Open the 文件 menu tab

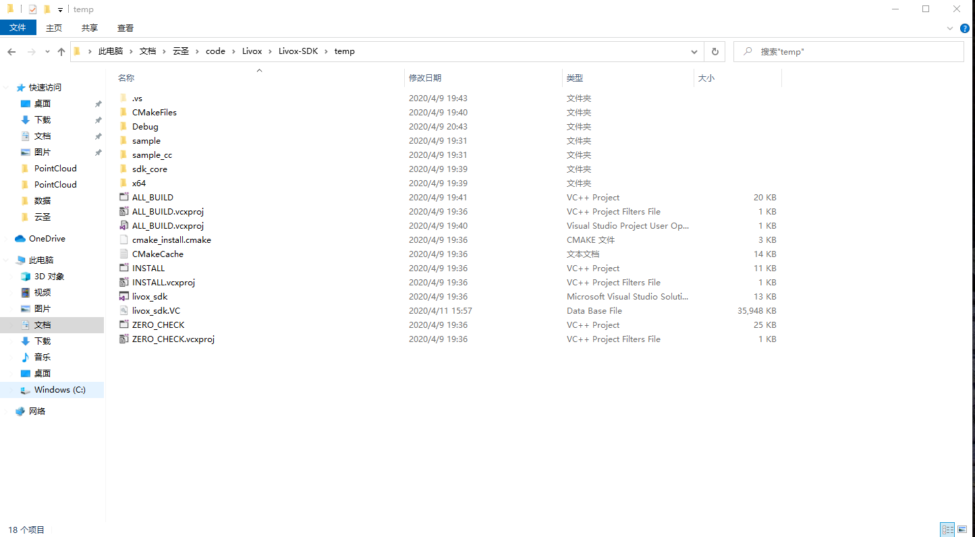click(x=18, y=28)
